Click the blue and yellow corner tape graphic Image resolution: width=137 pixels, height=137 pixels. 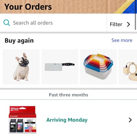(x=126, y=7)
